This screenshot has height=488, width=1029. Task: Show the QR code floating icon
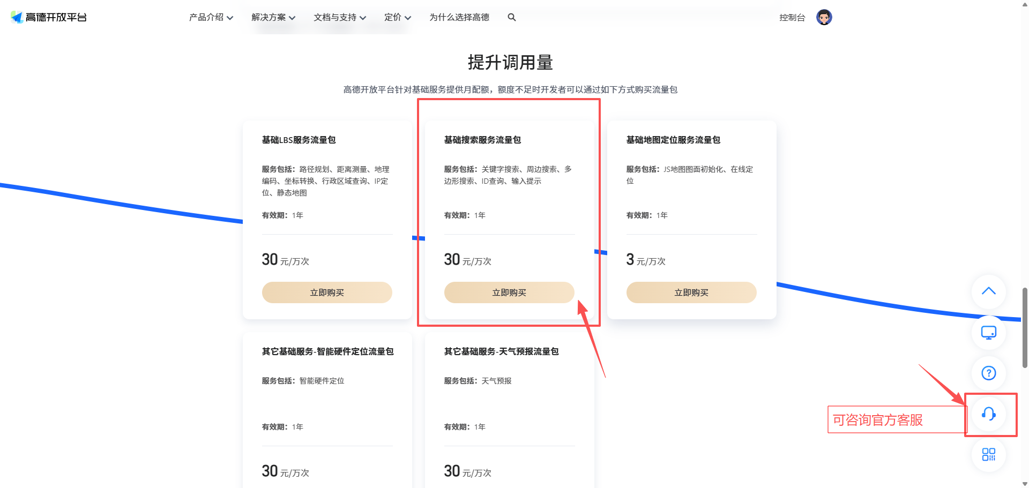coord(989,455)
